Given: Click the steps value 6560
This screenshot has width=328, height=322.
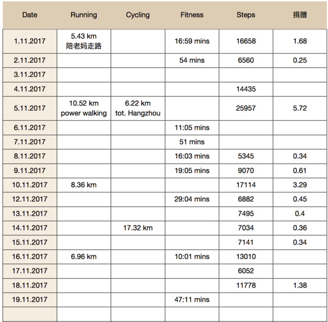Looking at the screenshot, I should pos(246,61).
